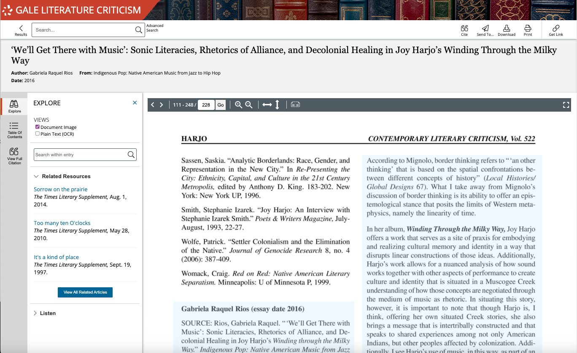Screen dimensions: 577x353
Task: Open View Full Citation
Action: click(x=14, y=156)
